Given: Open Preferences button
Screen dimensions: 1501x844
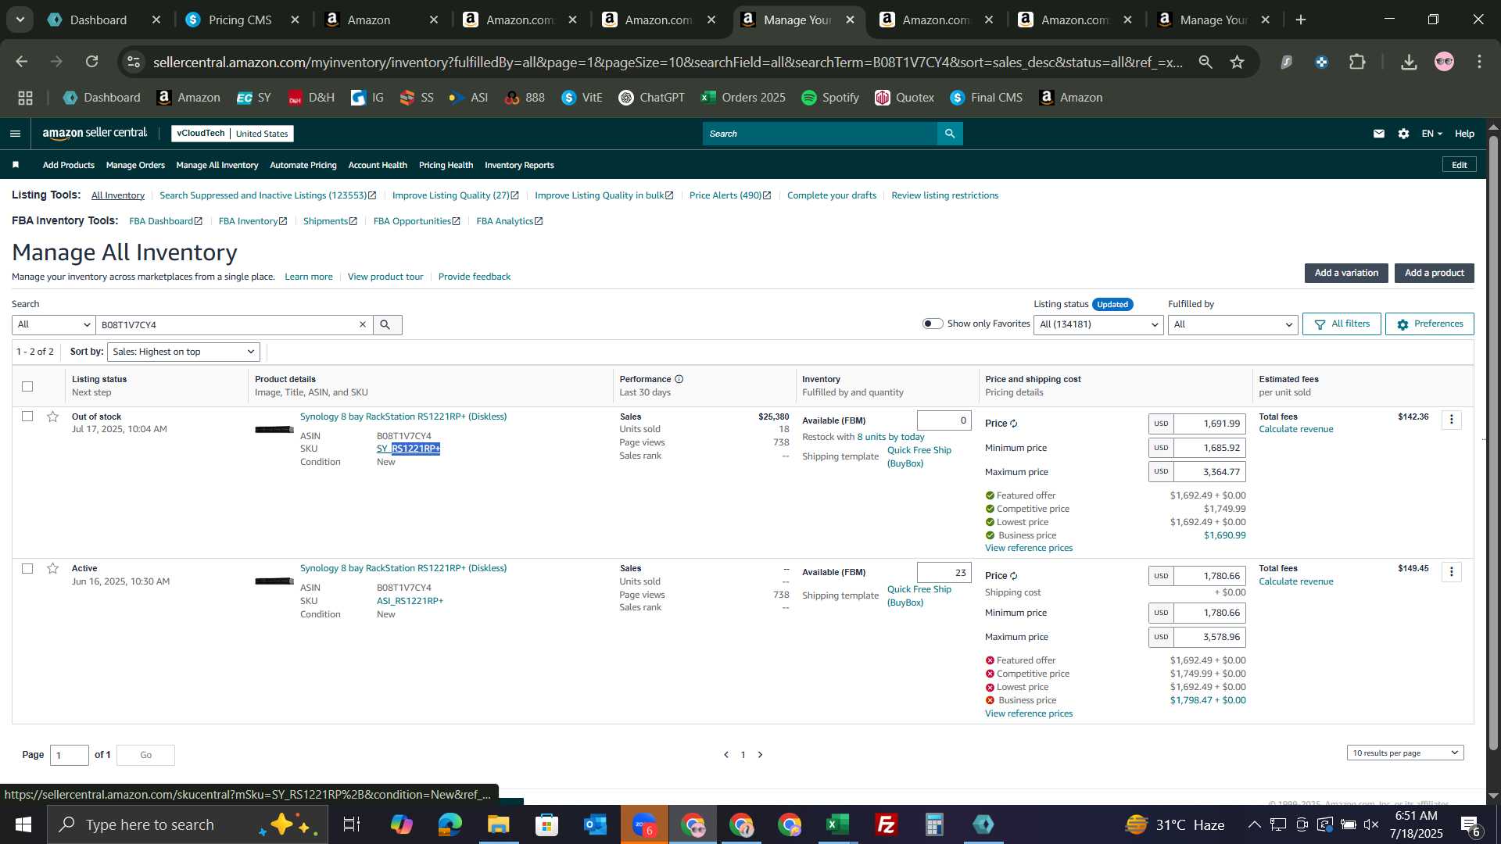Looking at the screenshot, I should click(x=1429, y=324).
